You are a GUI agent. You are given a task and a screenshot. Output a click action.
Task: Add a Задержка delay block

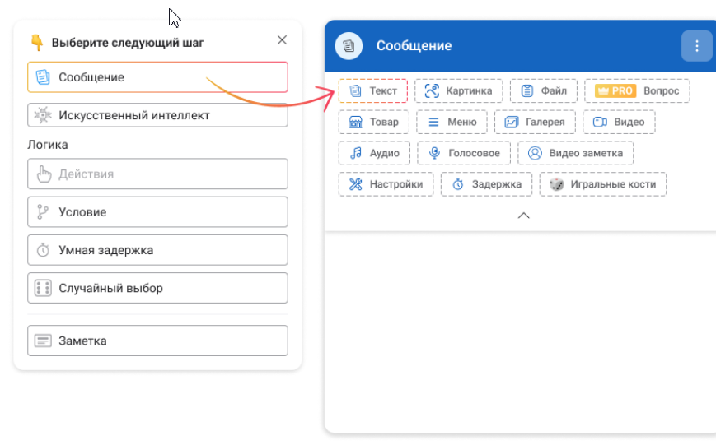click(486, 184)
